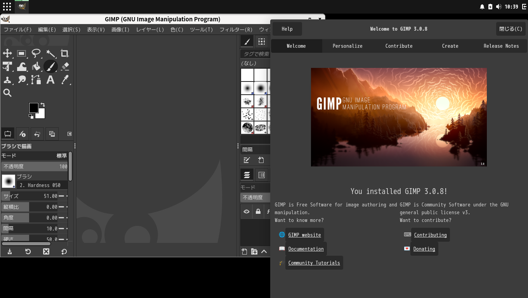Open the 表示(V) menu

pos(96,29)
